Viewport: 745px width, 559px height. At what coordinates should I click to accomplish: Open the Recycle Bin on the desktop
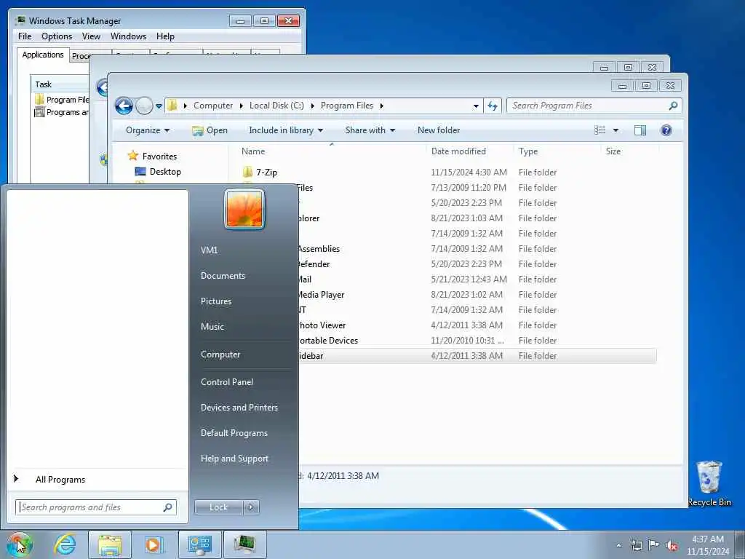709,483
